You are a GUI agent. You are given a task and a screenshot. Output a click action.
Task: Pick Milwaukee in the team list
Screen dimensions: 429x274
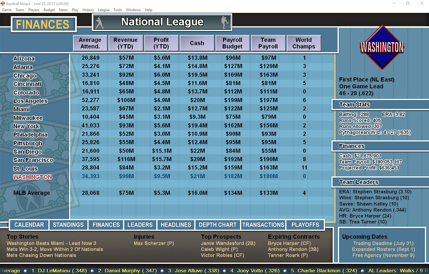28,118
